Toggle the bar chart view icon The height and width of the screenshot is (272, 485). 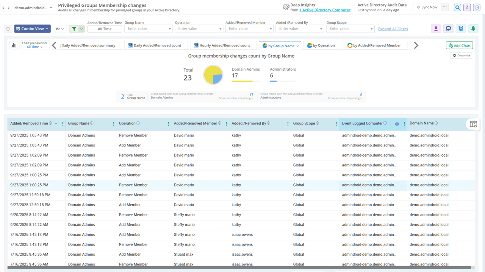click(14, 45)
